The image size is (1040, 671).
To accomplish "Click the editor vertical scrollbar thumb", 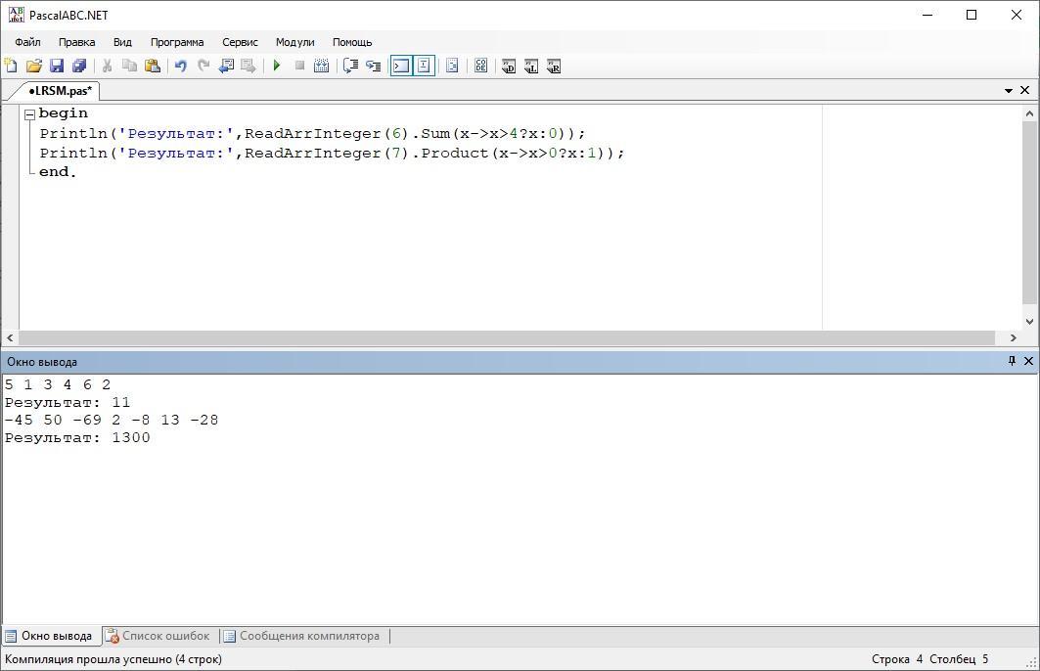I will coord(1029,212).
